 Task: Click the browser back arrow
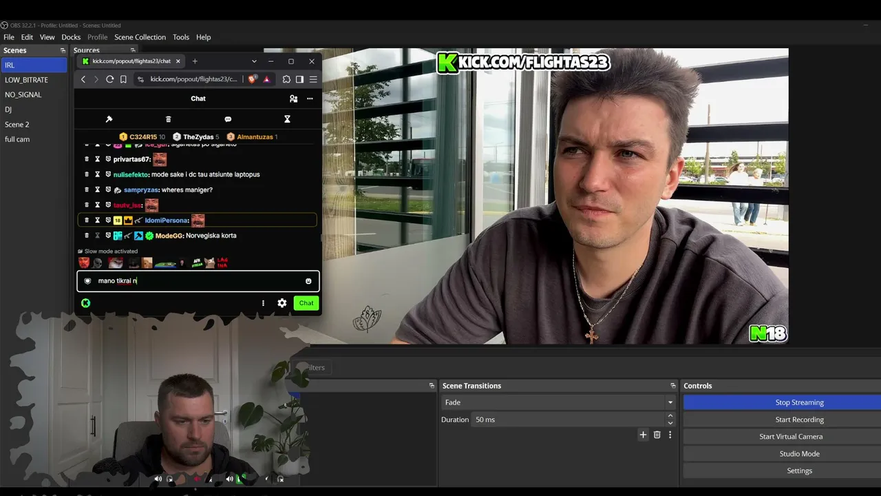[x=83, y=79]
